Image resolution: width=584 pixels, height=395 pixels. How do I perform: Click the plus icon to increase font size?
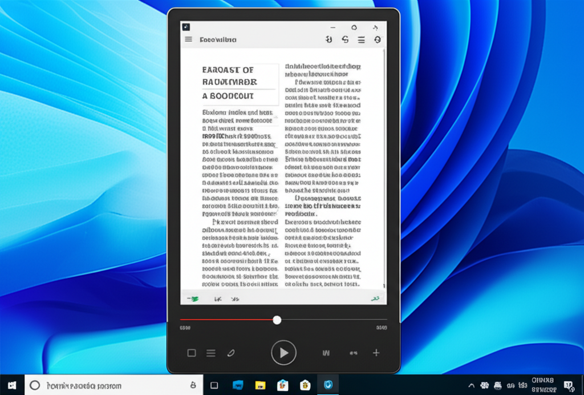coord(377,353)
